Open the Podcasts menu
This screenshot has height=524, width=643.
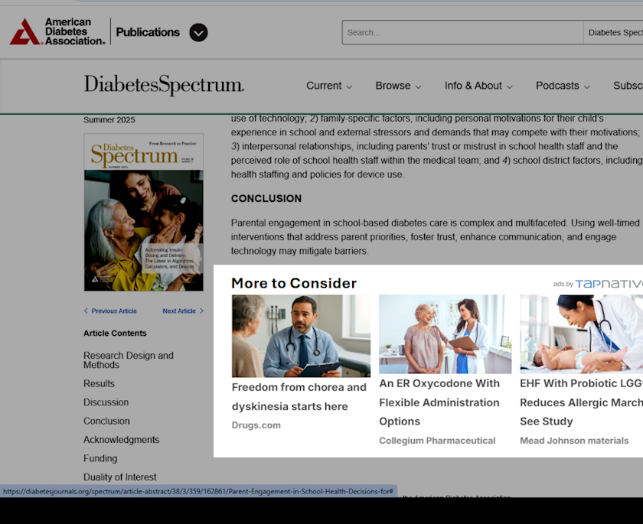coord(563,86)
